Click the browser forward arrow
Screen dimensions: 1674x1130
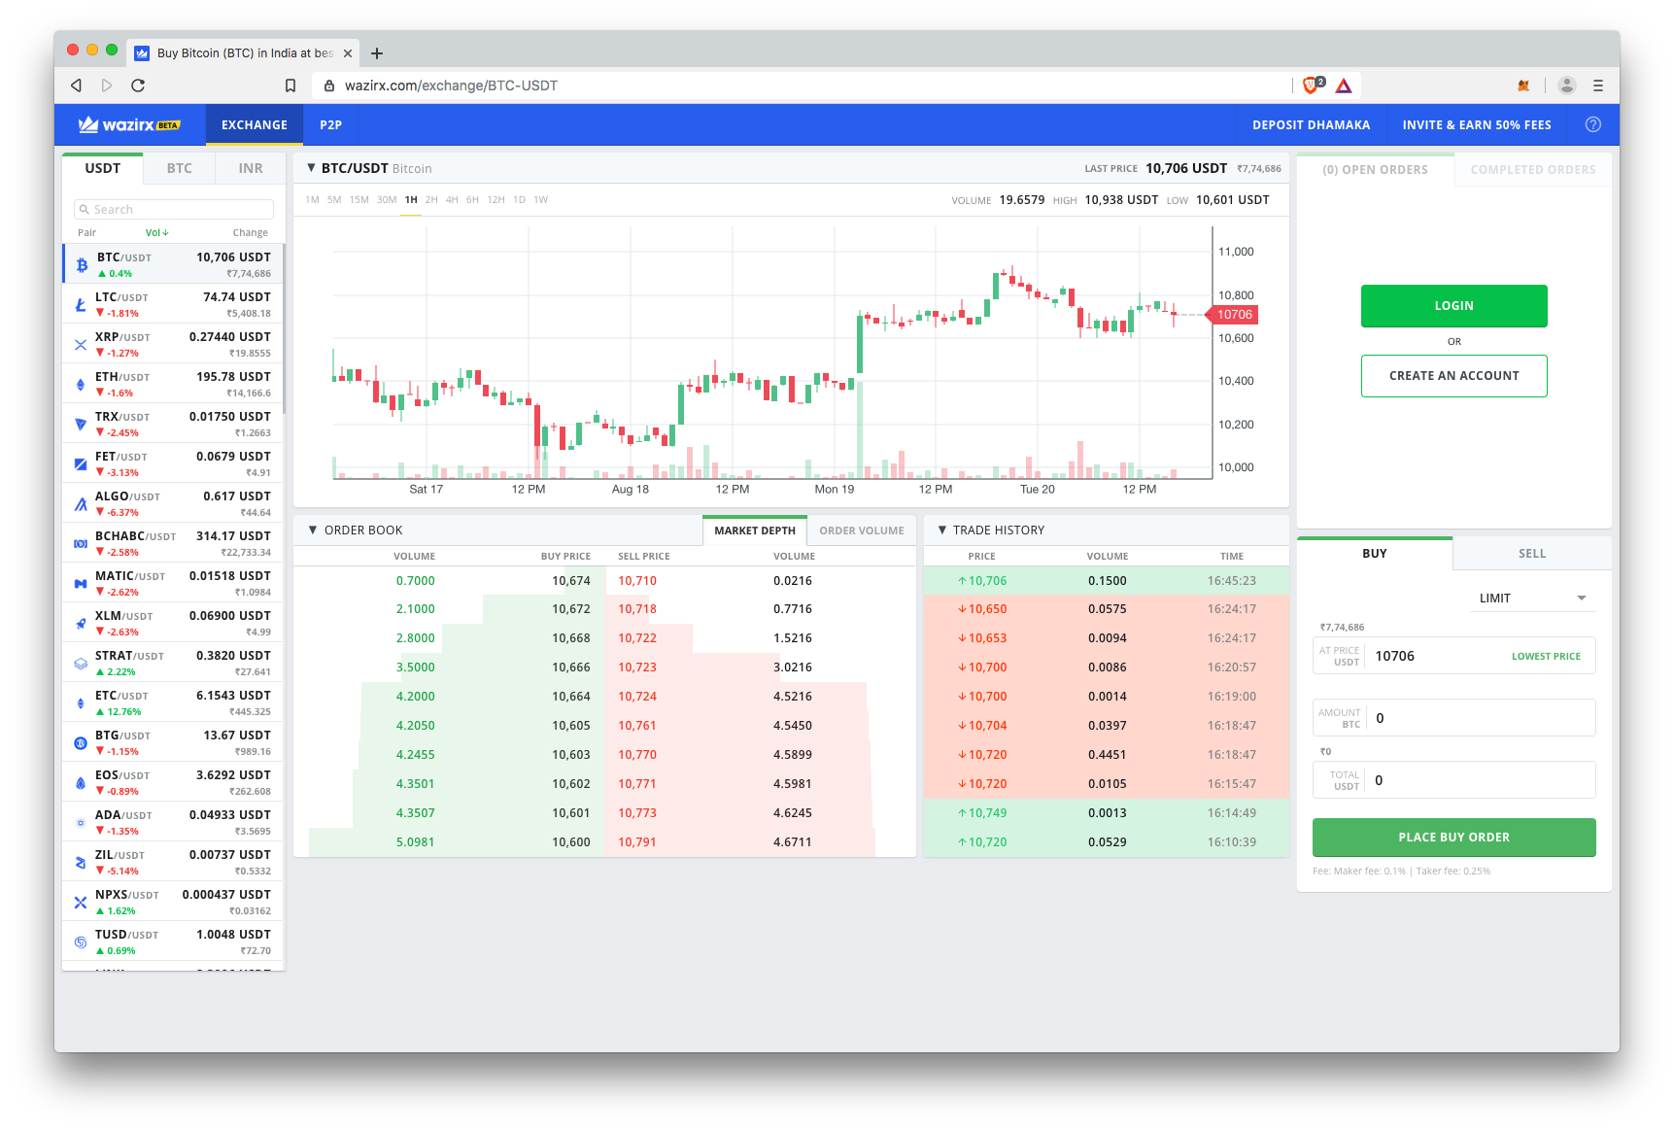click(107, 86)
